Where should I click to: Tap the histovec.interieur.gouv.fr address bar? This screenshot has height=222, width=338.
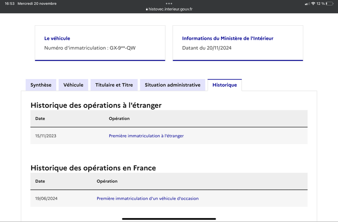[169, 9]
